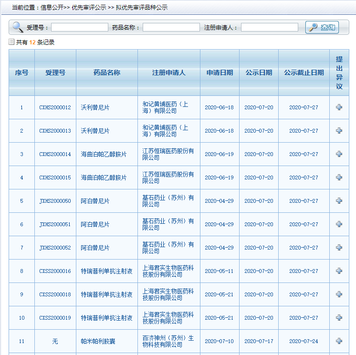
Task: Click the 受理号 column header
Action: click(x=55, y=73)
